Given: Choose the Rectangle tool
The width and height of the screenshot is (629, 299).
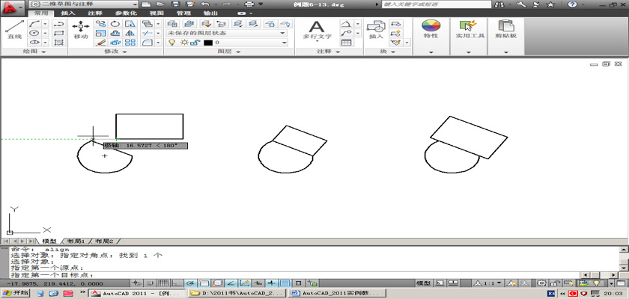Looking at the screenshot, I should [59, 33].
